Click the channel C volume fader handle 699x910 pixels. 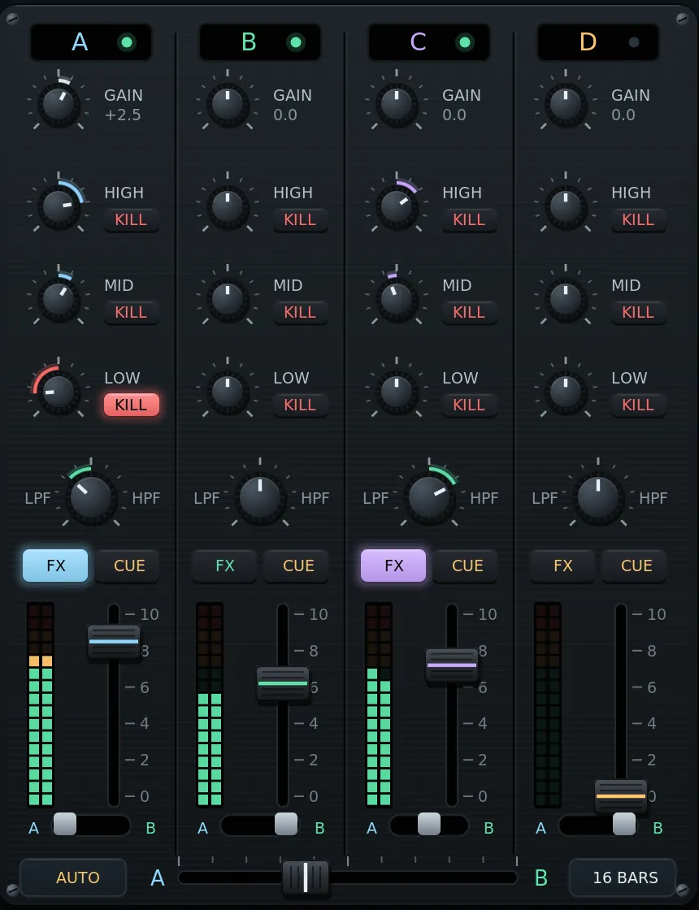point(452,665)
